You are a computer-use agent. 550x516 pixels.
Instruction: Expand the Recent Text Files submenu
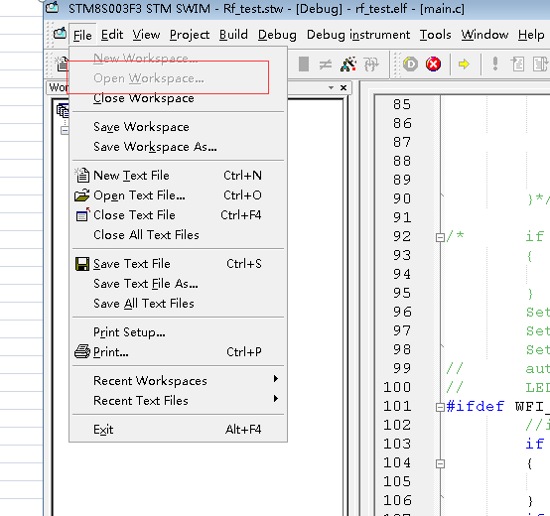[x=178, y=400]
